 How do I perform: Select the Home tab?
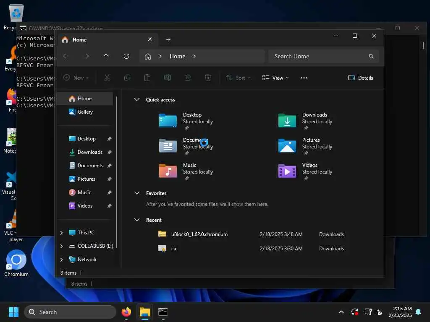pos(107,40)
